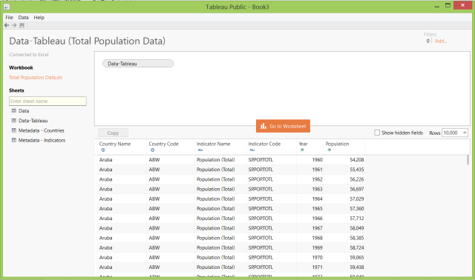The height and width of the screenshot is (280, 475).
Task: Open the File menu
Action: [x=10, y=18]
